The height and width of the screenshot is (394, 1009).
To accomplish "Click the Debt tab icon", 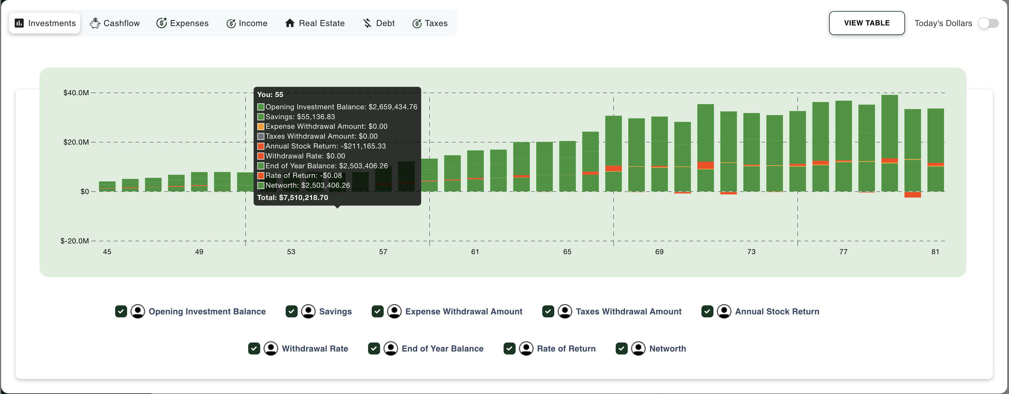I will [x=367, y=23].
